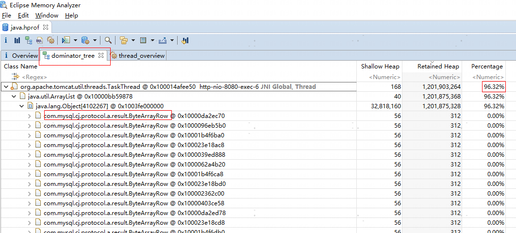Viewport: 516px width, 233px height.
Task: Open the Window menu
Action: click(x=47, y=16)
